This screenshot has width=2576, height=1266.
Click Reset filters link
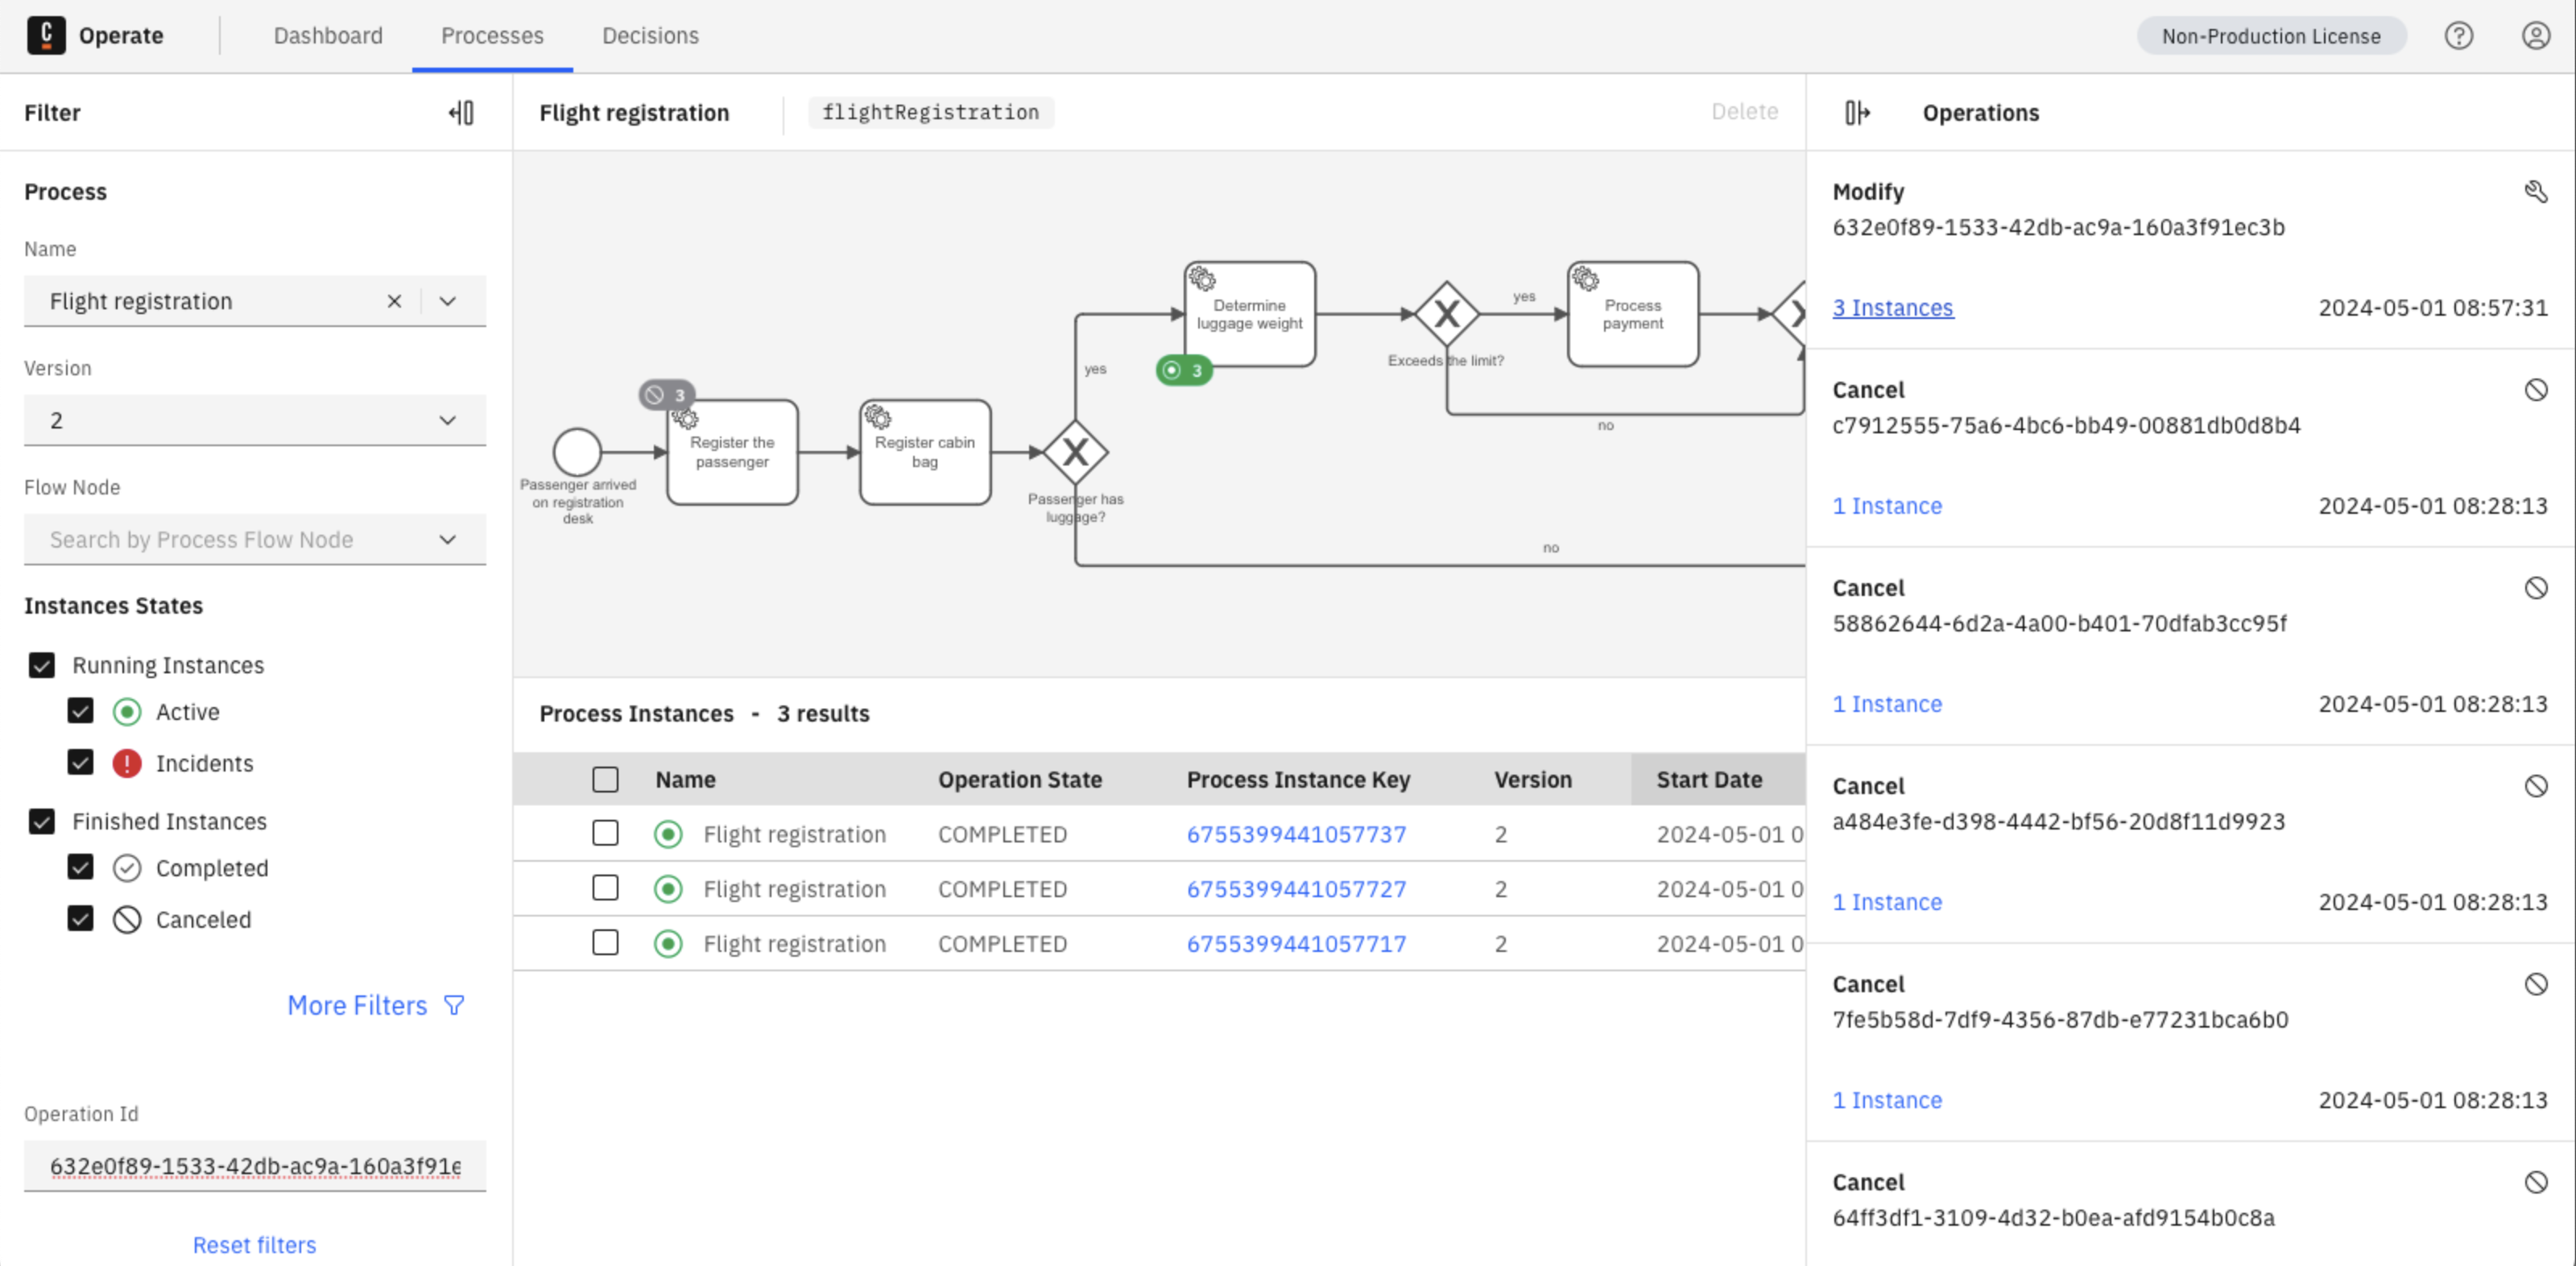[254, 1245]
